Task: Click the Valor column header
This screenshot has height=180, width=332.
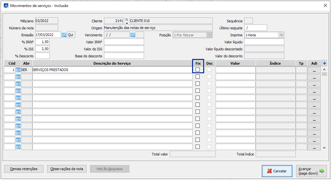Action: pyautogui.click(x=235, y=63)
